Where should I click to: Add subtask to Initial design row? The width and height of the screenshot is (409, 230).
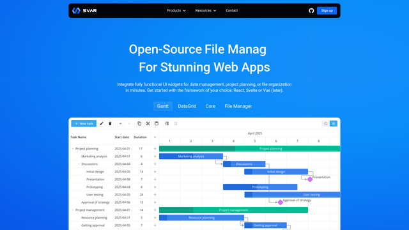(x=155, y=172)
